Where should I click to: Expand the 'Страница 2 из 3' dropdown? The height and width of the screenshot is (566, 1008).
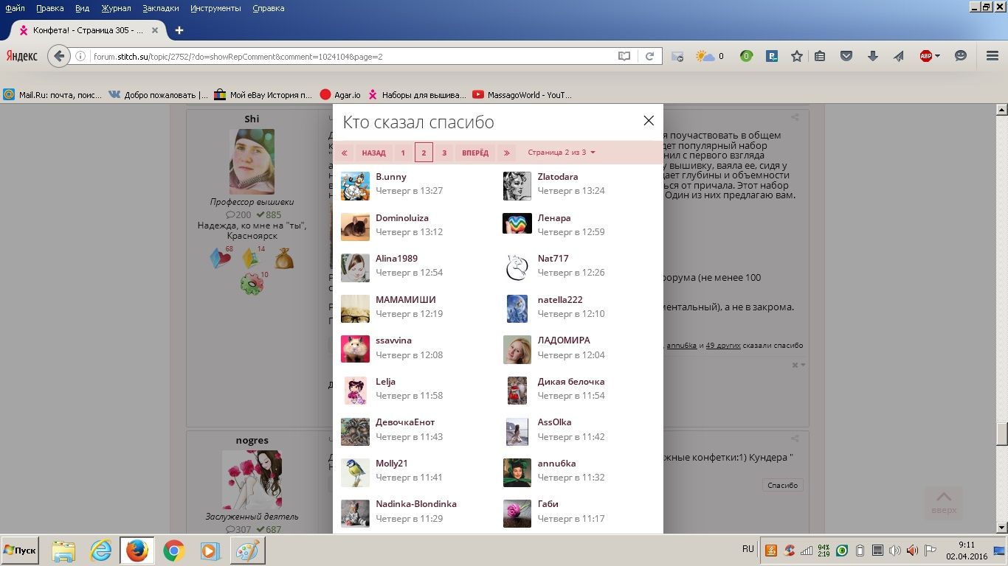pos(562,153)
